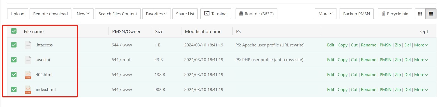Switch to list view icon

coord(431,14)
